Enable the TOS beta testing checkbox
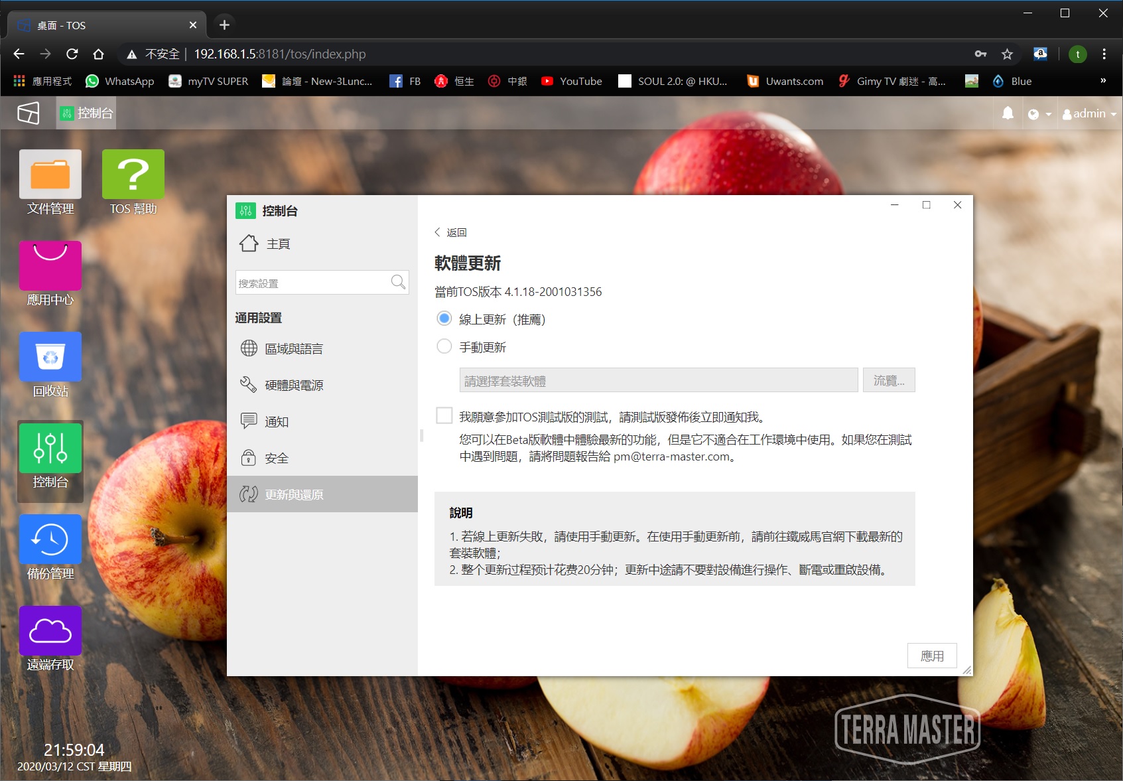Screen dimensions: 1123x781 coord(444,416)
